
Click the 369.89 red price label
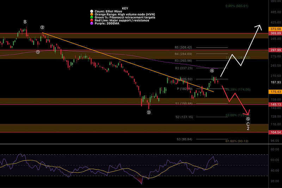pos(275,33)
